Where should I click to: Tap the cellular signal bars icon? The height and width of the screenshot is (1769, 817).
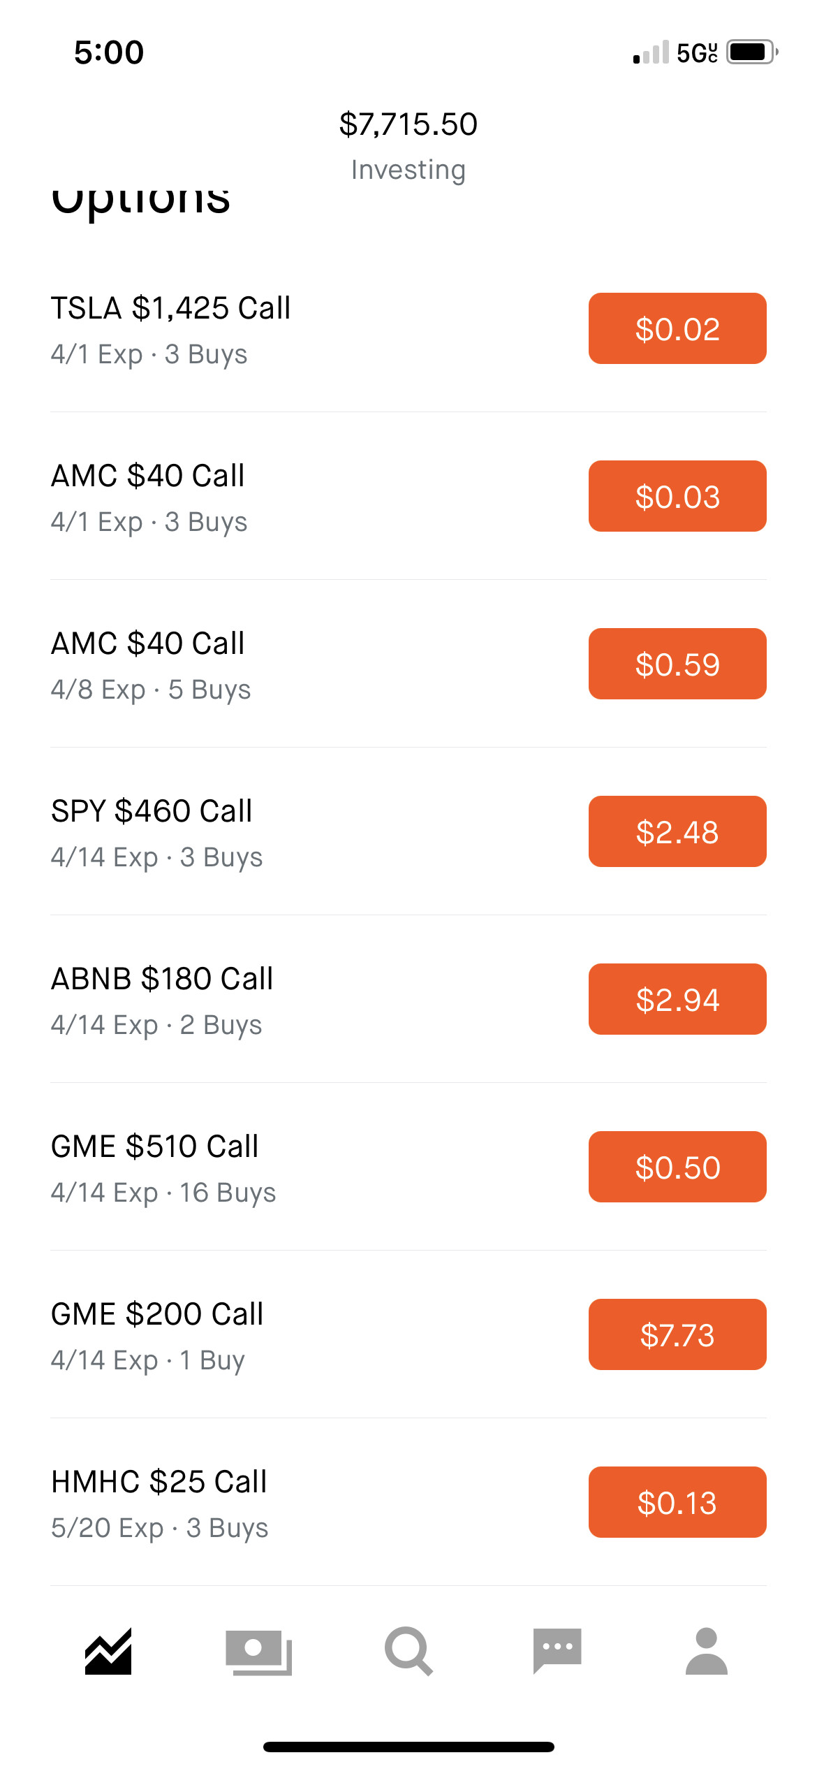coord(651,53)
